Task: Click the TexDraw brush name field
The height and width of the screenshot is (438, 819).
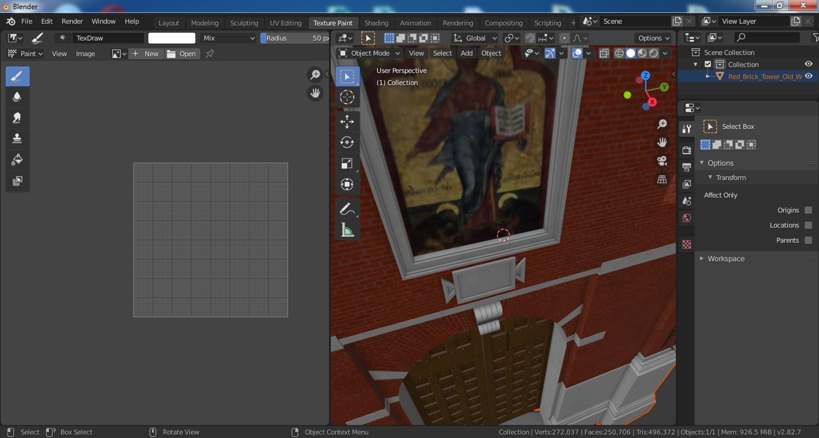Action: 108,38
